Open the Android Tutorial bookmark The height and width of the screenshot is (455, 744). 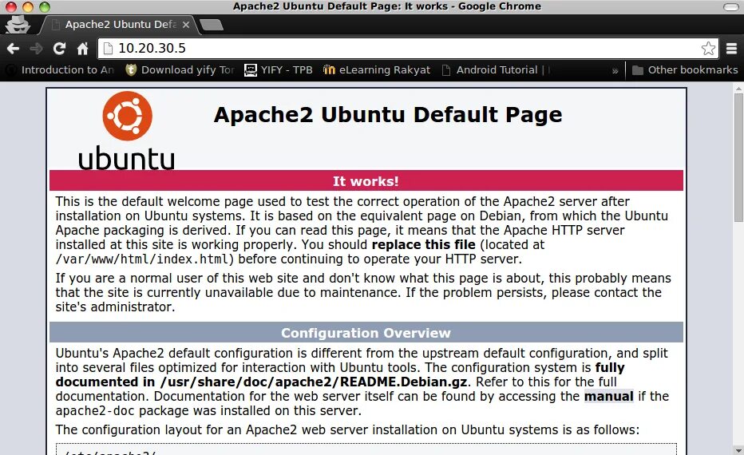pos(496,70)
